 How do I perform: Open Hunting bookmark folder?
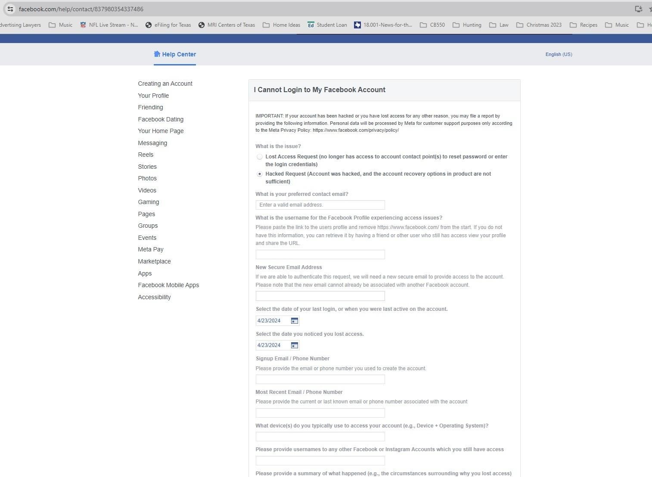point(467,25)
